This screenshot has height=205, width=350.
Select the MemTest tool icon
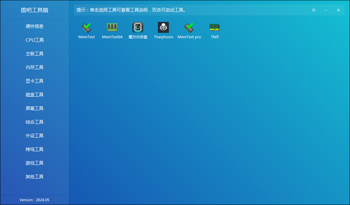[86, 28]
